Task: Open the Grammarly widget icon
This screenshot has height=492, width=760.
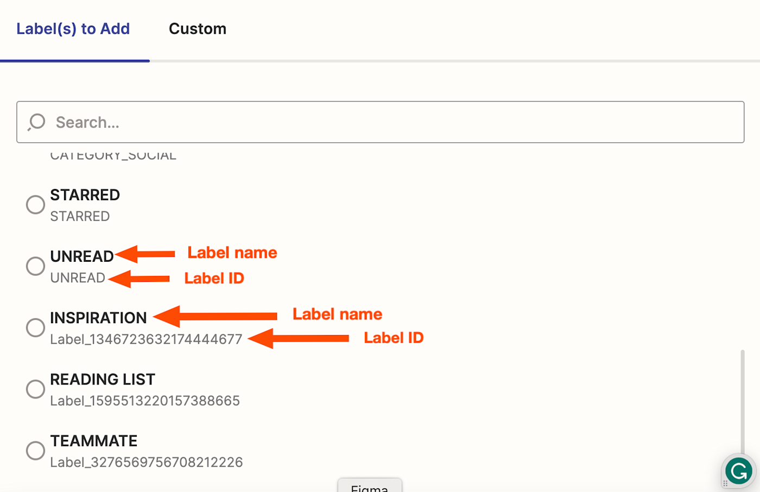Action: [x=739, y=470]
